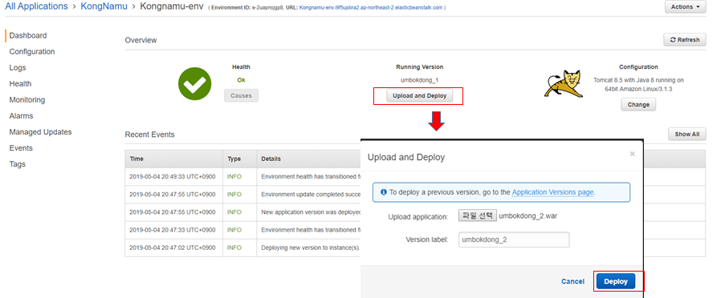Viewport: 721px width, 298px height.
Task: Click the Refresh button
Action: click(685, 40)
